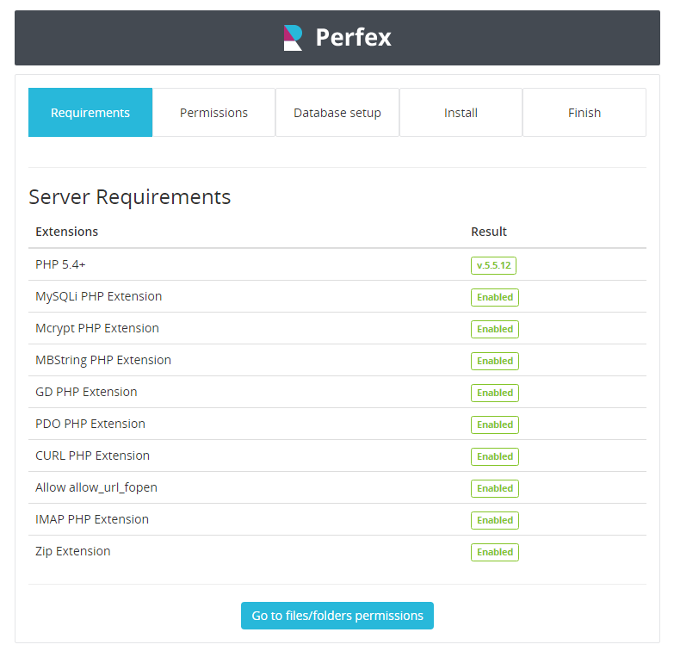The image size is (674, 657).
Task: Click Enabled badge for Zip Extension
Action: 495,552
